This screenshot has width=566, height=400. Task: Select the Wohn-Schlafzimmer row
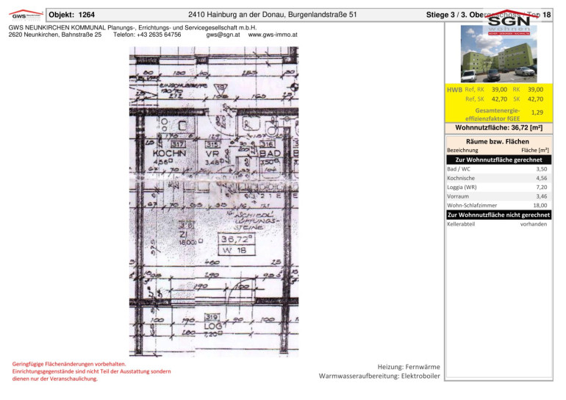(498, 206)
